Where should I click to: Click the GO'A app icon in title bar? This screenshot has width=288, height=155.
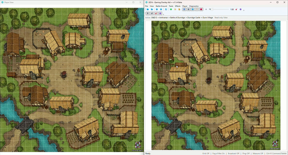click(x=146, y=2)
